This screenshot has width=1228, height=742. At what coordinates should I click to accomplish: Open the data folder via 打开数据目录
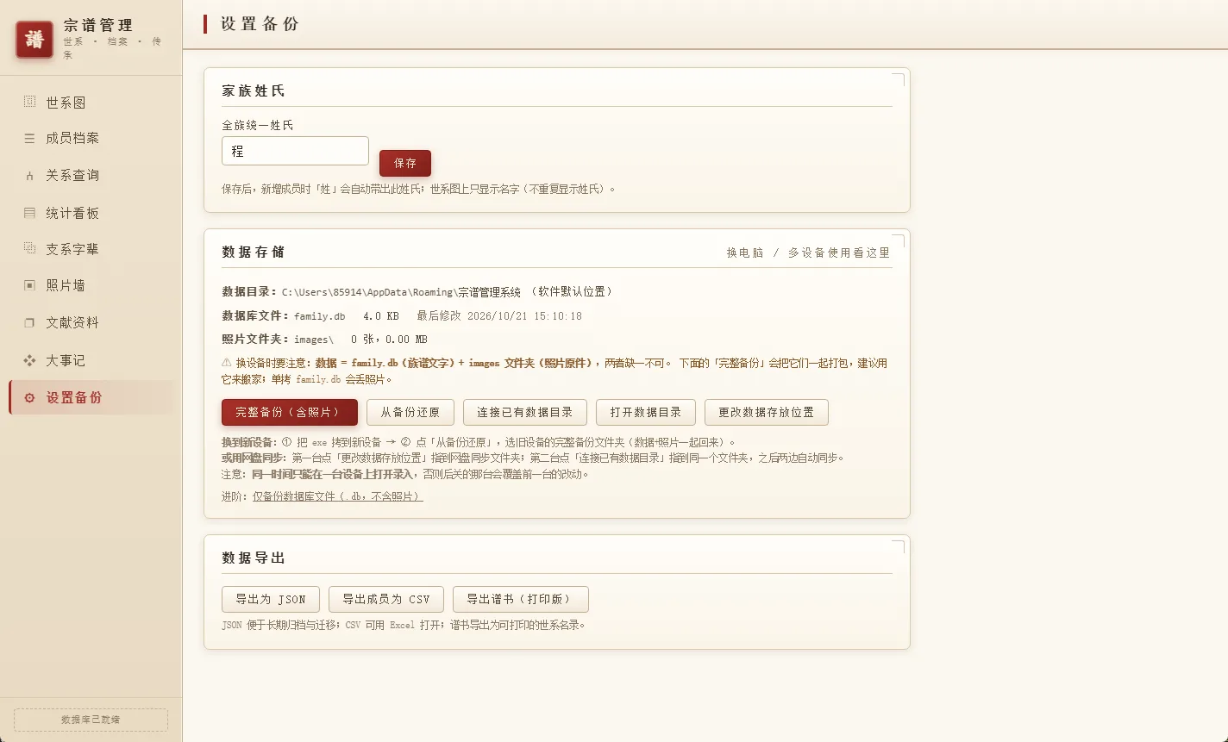tap(646, 412)
